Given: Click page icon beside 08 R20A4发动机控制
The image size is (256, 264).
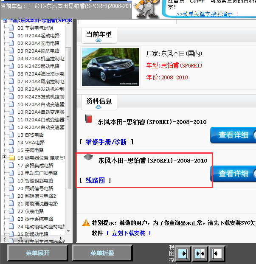Looking at the screenshot, I should pyautogui.click(x=11, y=89).
